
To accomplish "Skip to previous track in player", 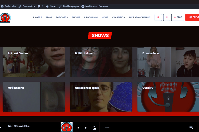I will [x=78, y=128].
